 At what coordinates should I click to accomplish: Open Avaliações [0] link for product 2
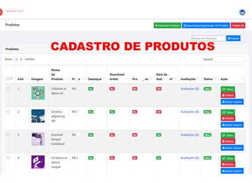[x=190, y=112]
